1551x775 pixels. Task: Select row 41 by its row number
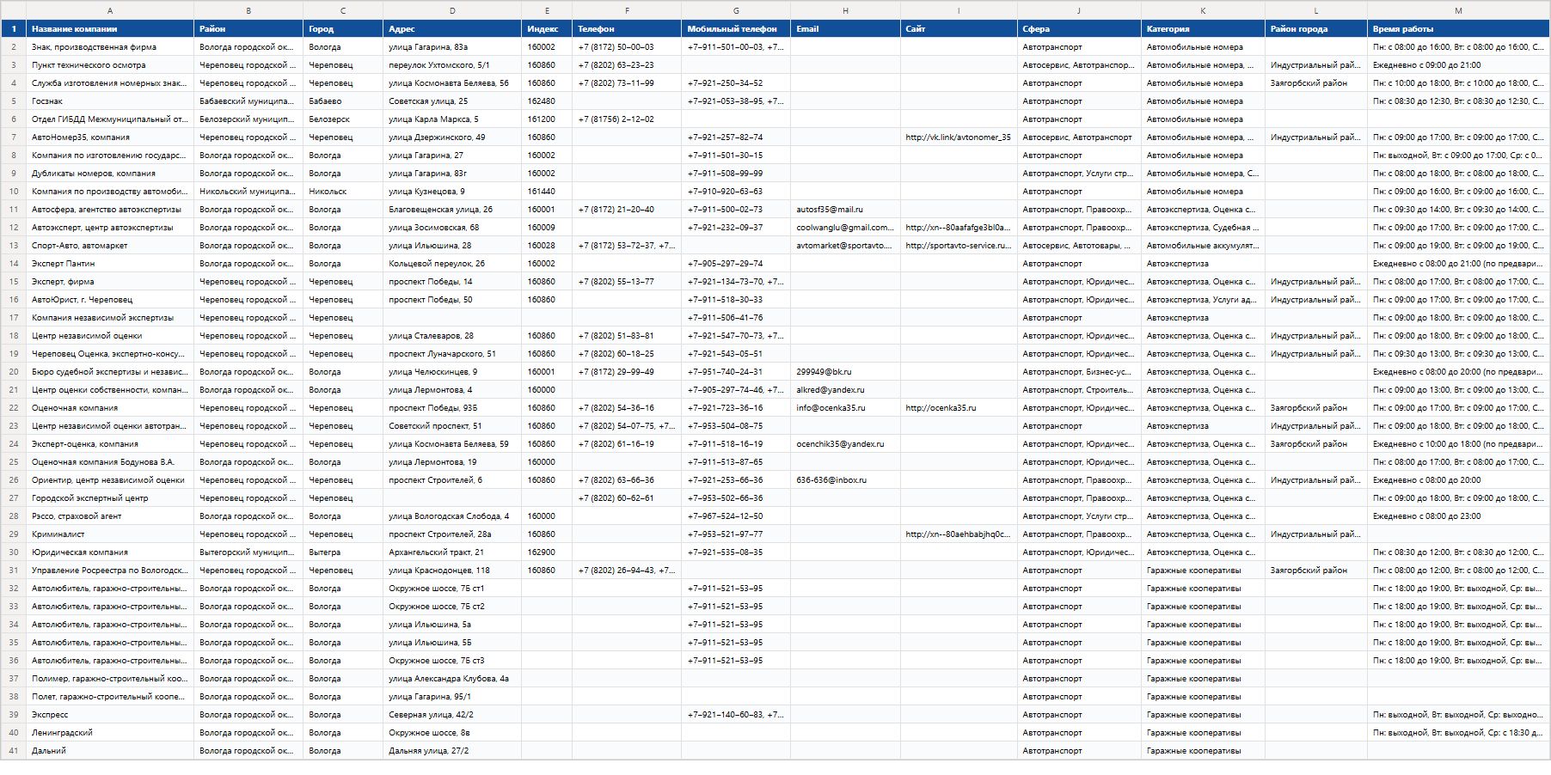point(14,751)
